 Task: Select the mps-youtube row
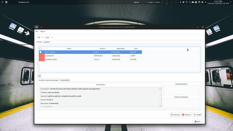(x=90, y=52)
